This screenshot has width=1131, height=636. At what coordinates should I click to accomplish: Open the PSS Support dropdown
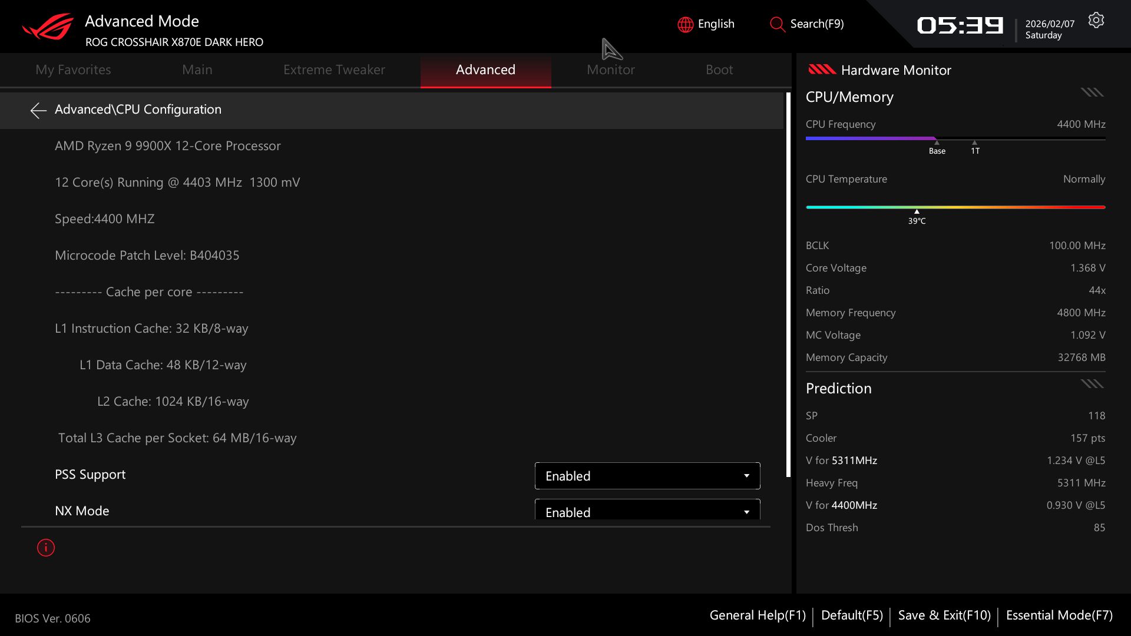click(647, 476)
